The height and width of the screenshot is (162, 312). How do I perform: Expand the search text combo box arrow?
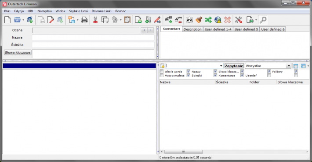tap(221, 66)
